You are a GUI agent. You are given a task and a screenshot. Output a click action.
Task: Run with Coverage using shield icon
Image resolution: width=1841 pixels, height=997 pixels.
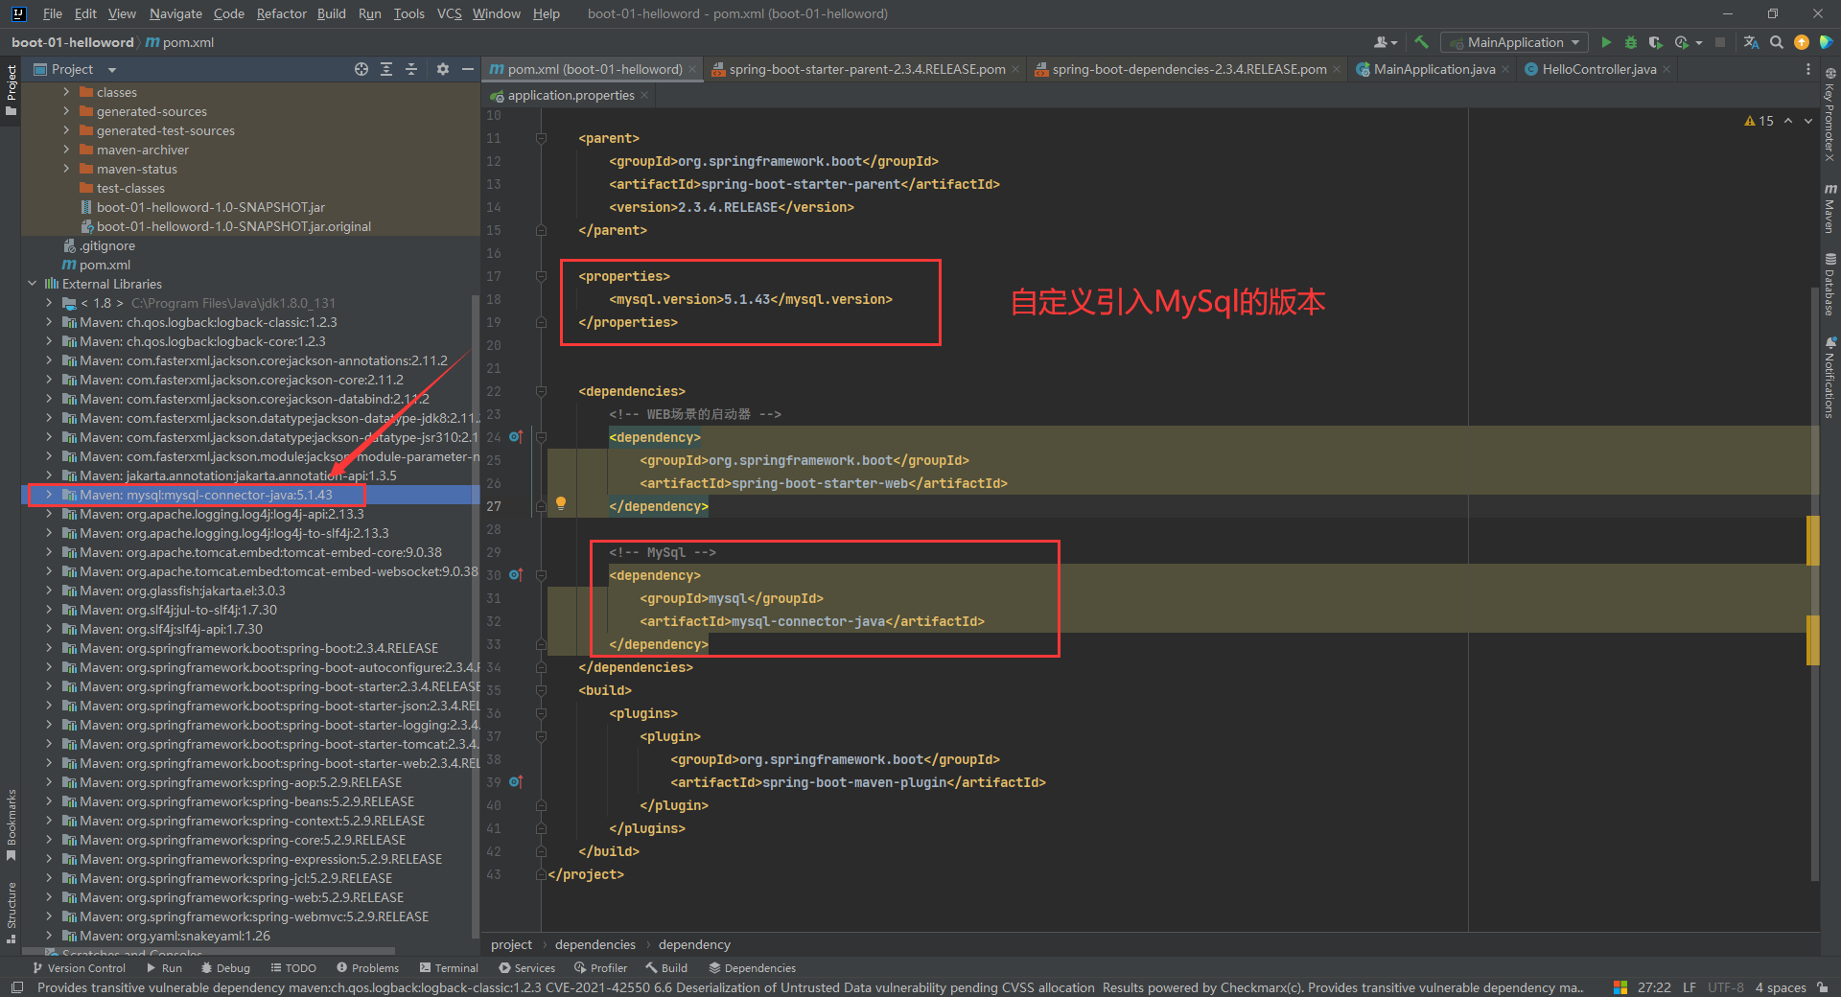1655,42
